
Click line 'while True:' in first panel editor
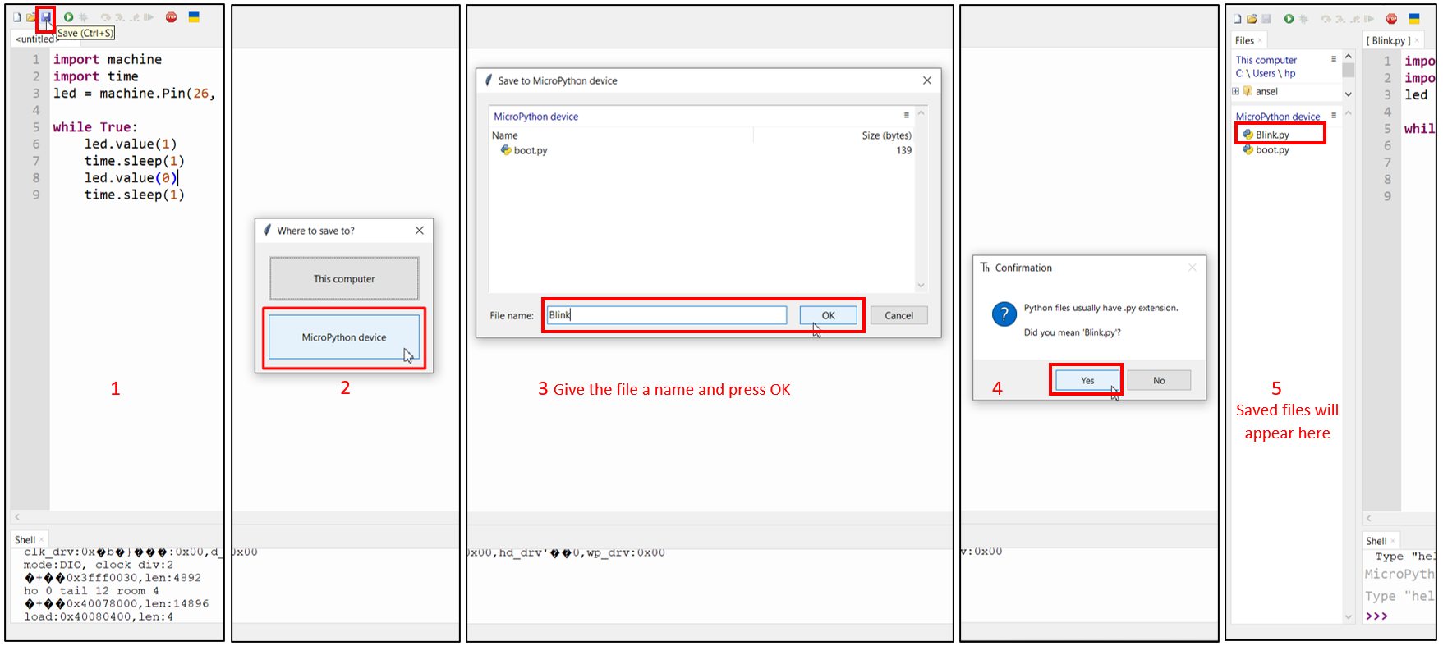(x=95, y=127)
